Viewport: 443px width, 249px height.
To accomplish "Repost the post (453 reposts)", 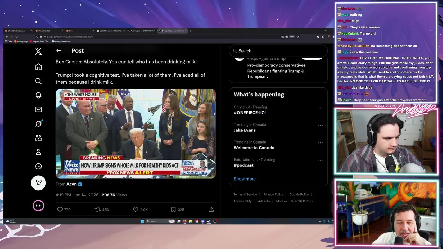I will 102,209.
